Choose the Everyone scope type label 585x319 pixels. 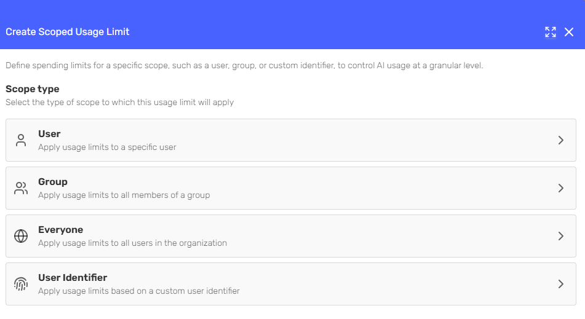pos(60,230)
